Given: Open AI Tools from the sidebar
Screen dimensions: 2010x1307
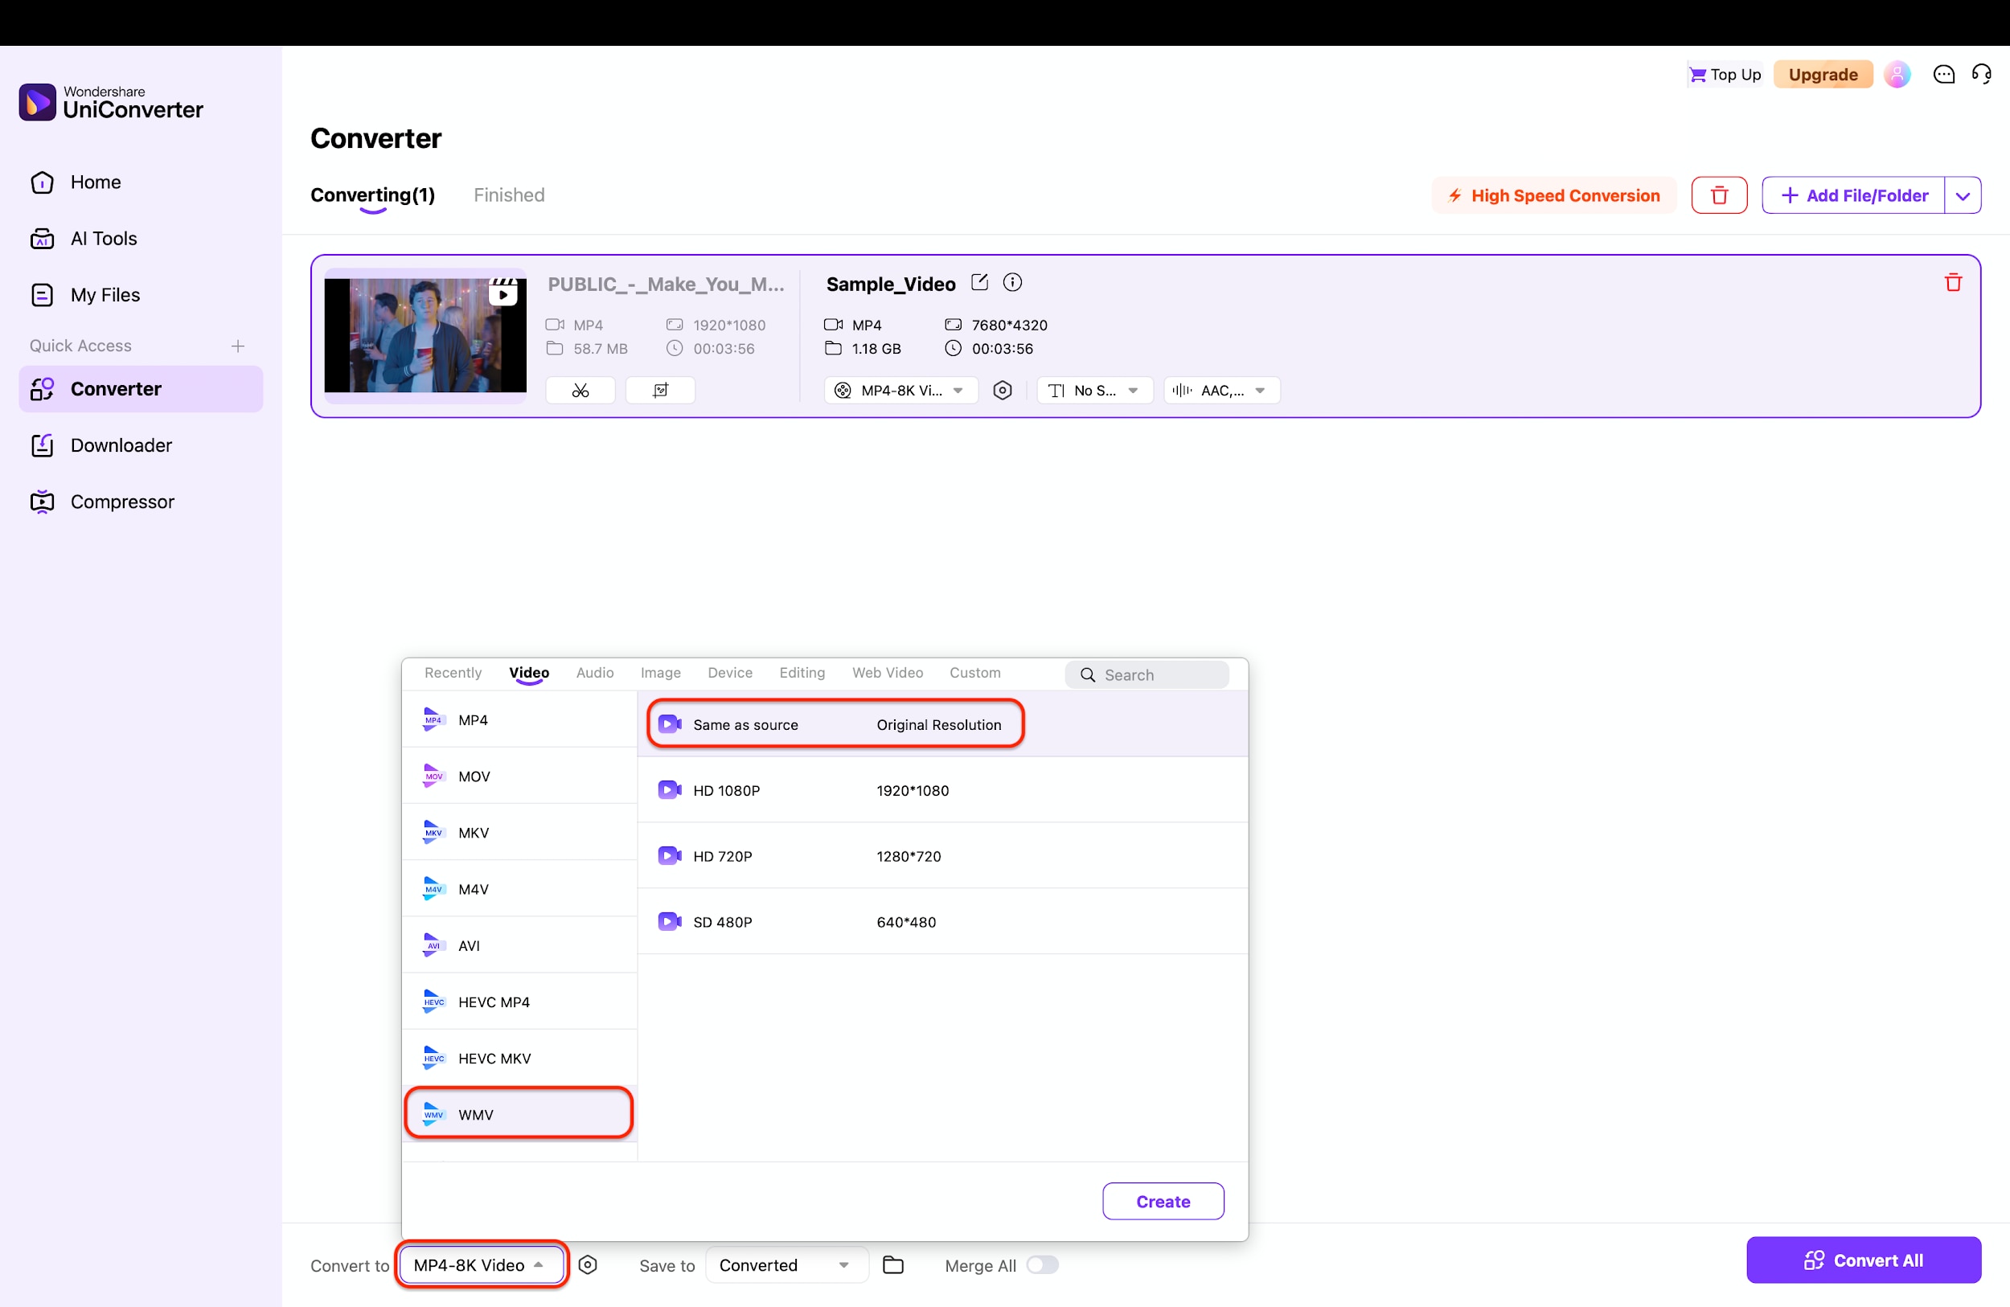Looking at the screenshot, I should click(103, 238).
